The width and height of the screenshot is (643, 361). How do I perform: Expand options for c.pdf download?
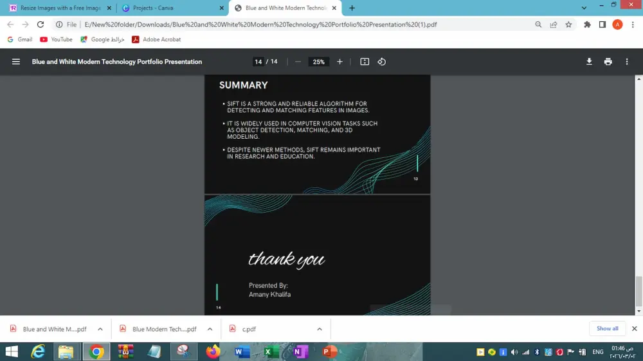click(x=320, y=329)
